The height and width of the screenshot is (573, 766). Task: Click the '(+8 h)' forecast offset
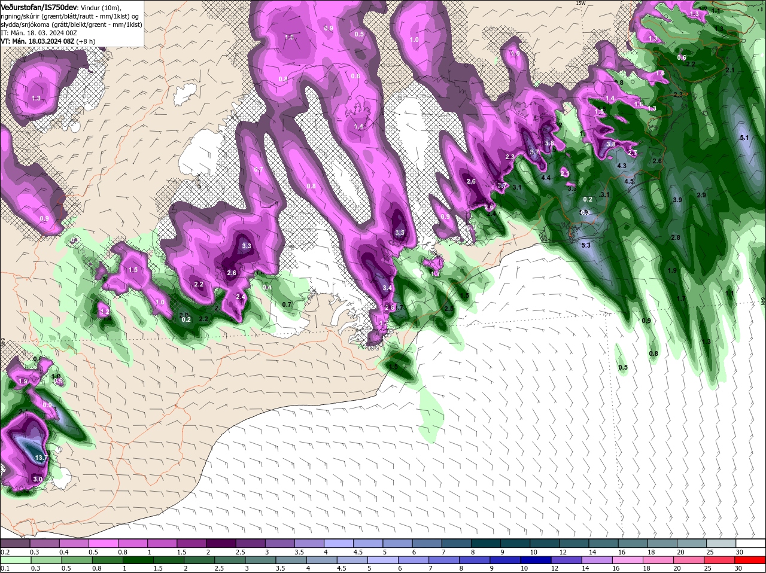click(86, 41)
